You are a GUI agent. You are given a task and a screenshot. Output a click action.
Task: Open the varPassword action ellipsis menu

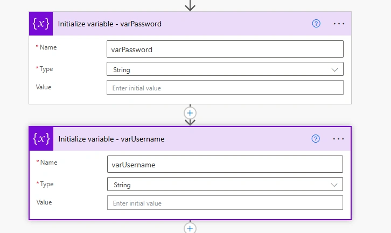[339, 24]
